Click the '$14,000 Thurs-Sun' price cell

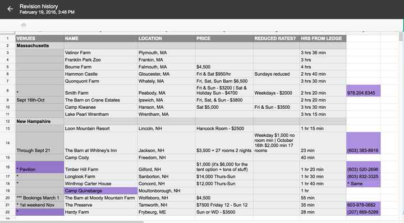(x=224, y=176)
